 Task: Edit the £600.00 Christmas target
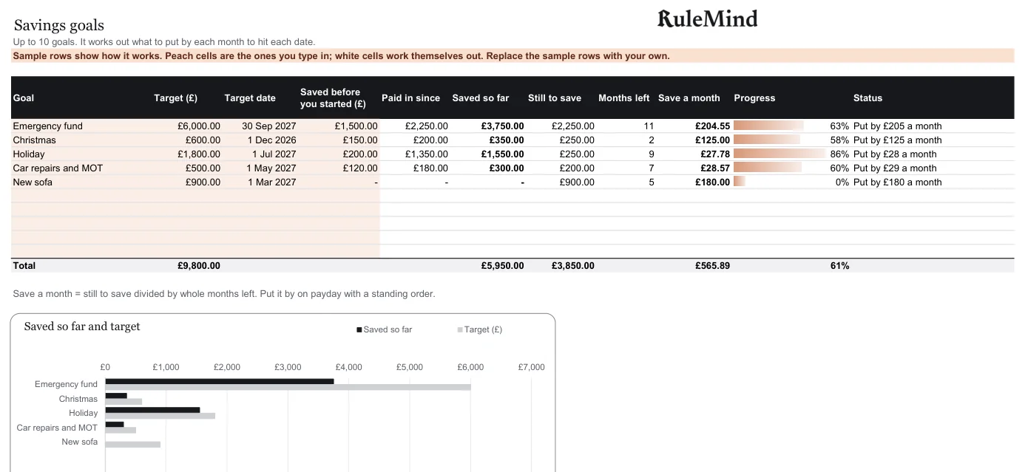click(x=203, y=140)
